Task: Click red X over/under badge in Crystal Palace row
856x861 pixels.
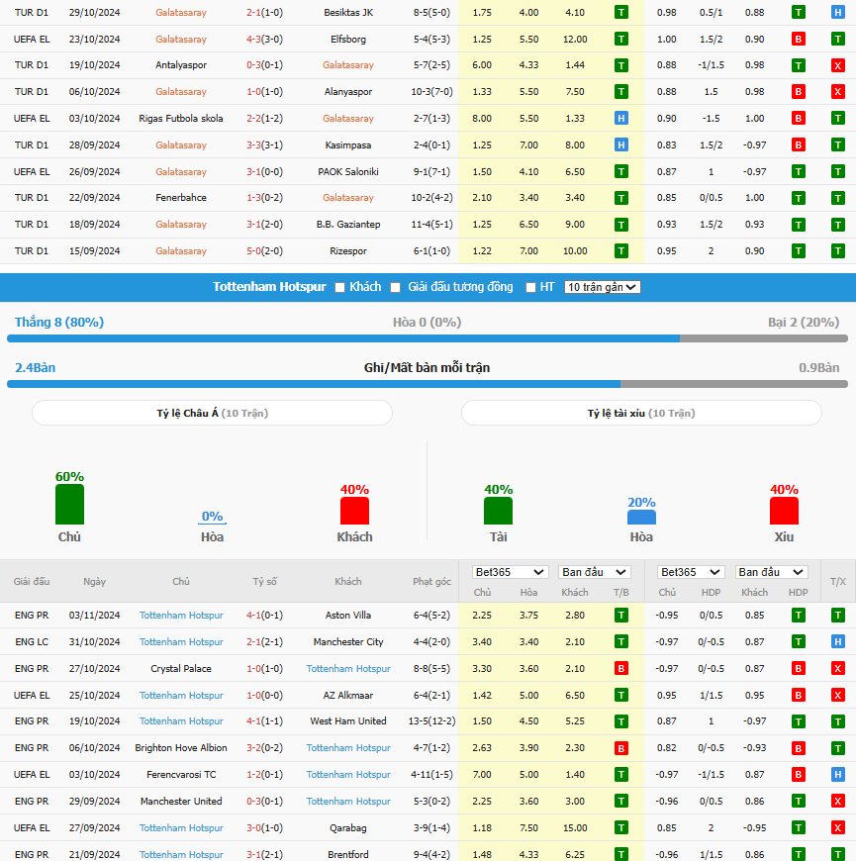Action: click(x=838, y=668)
